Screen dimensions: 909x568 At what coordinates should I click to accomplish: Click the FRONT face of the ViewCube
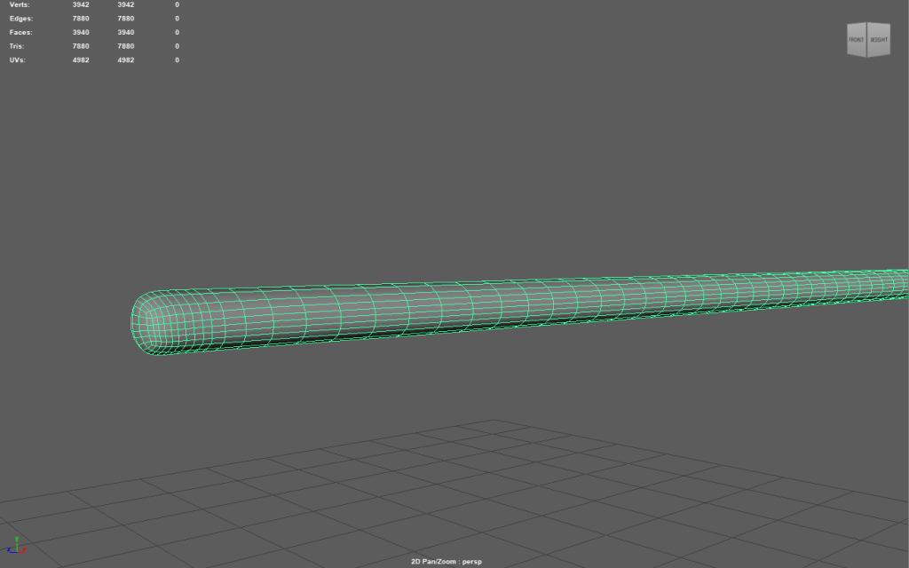click(857, 41)
